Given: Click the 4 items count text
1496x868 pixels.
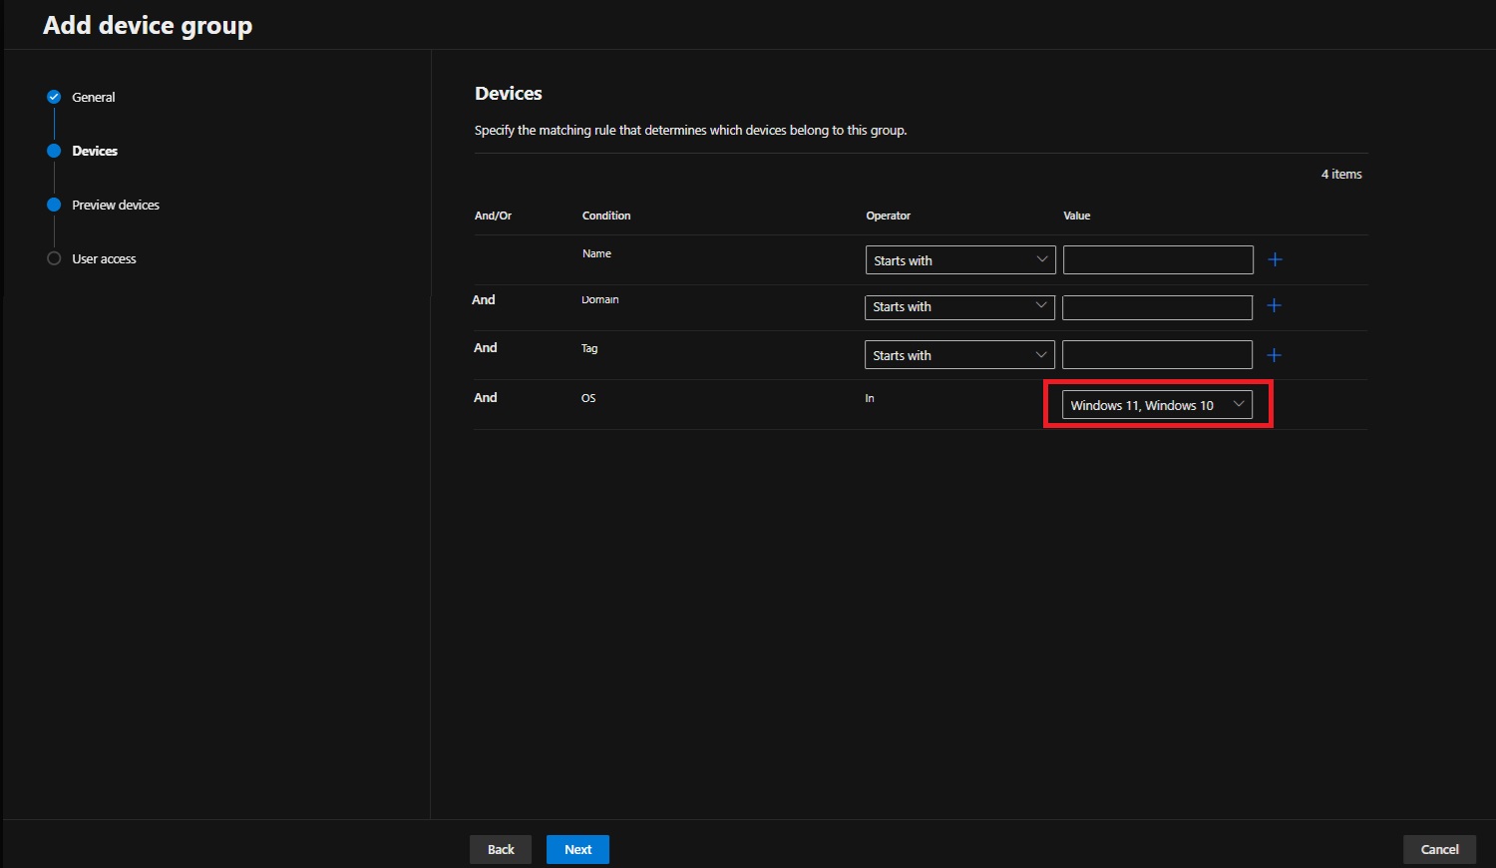Looking at the screenshot, I should click(x=1341, y=174).
